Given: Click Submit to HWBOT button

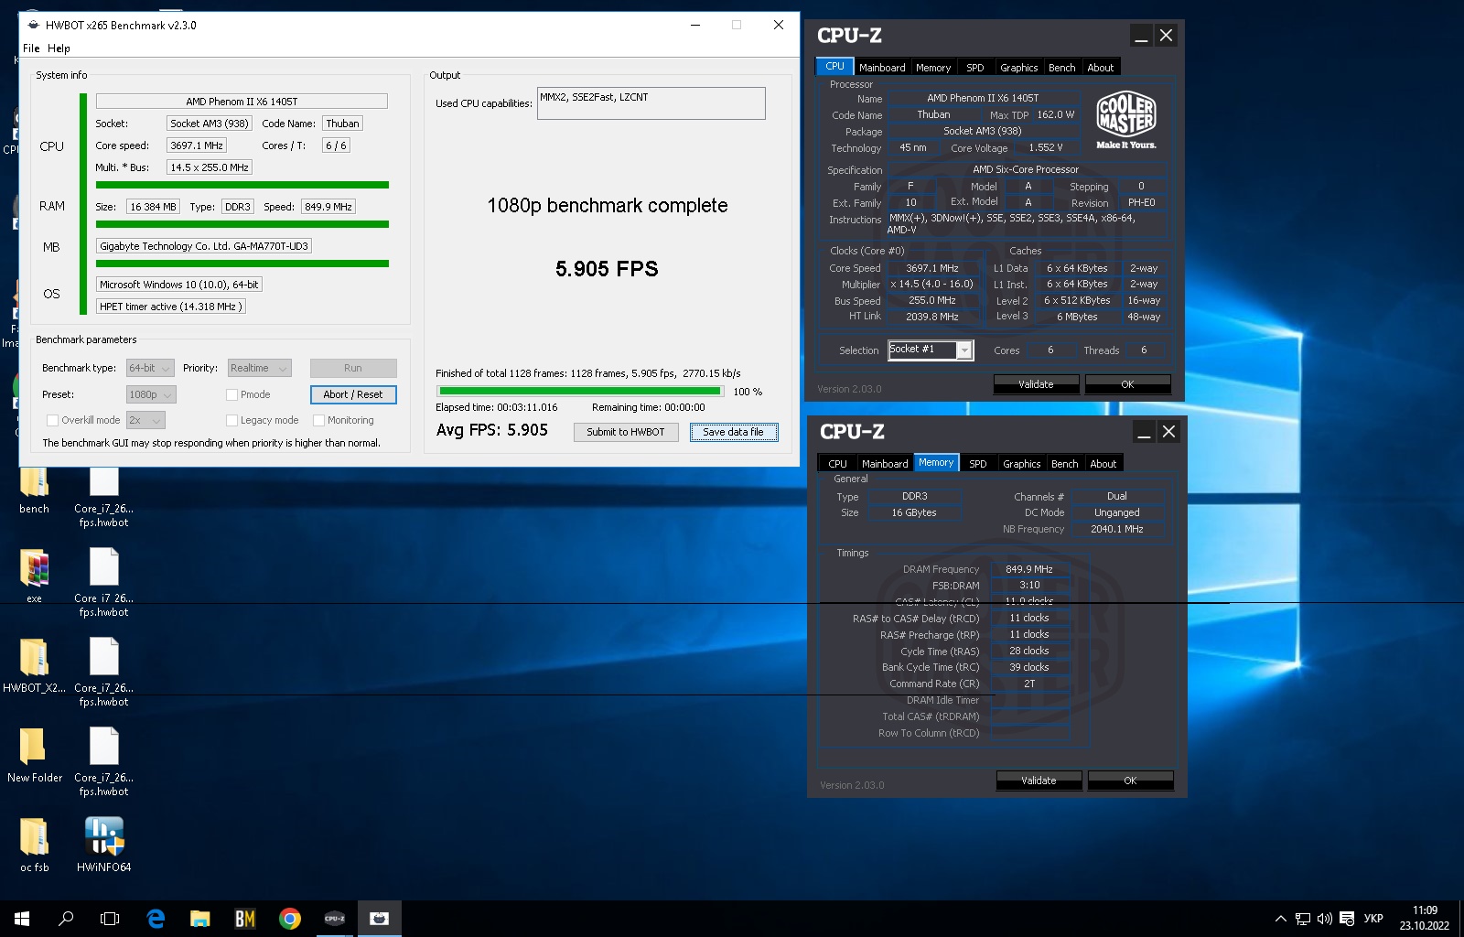Looking at the screenshot, I should click(626, 432).
